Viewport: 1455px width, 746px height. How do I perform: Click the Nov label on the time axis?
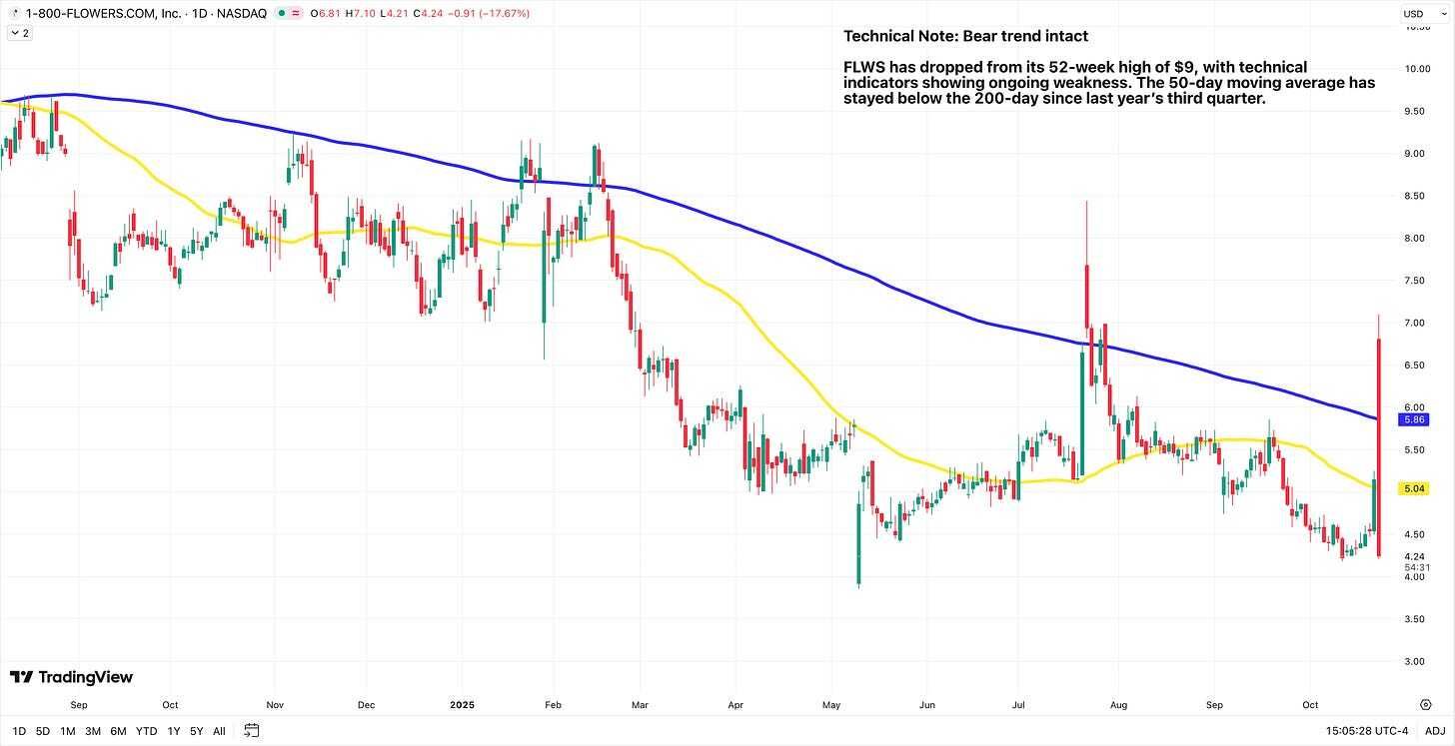coord(277,704)
